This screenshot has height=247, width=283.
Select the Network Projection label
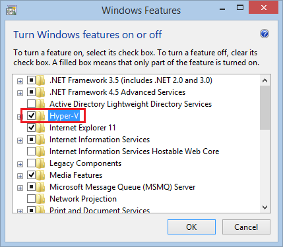coord(83,199)
